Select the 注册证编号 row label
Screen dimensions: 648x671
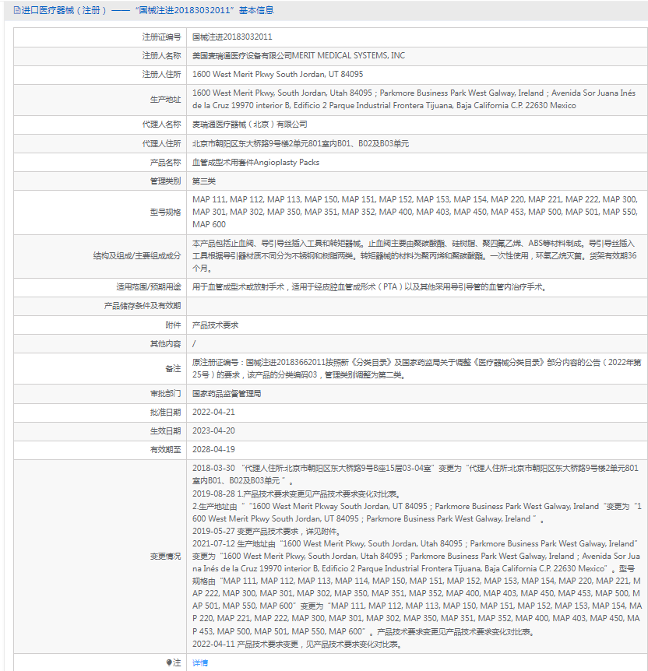pyautogui.click(x=161, y=37)
